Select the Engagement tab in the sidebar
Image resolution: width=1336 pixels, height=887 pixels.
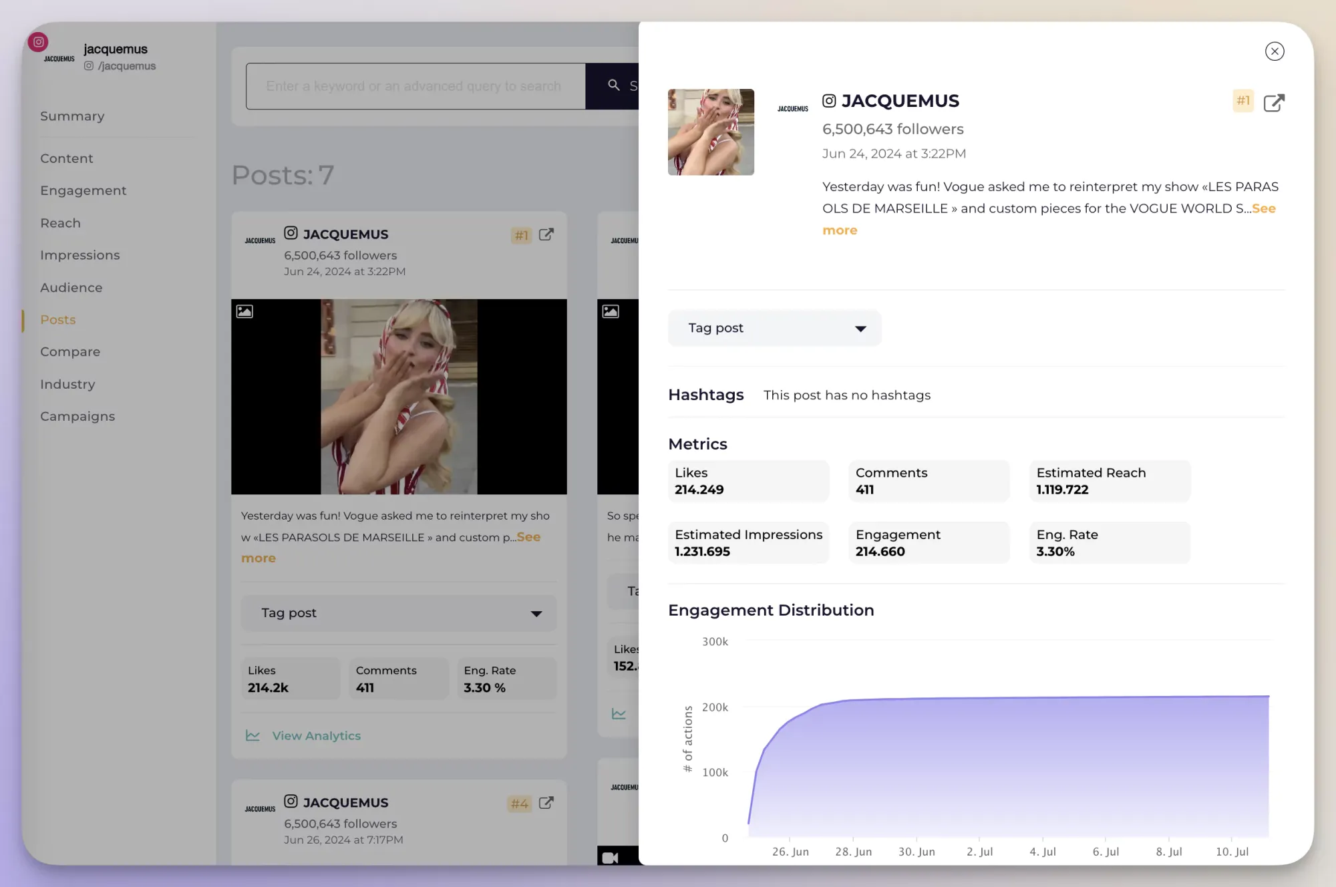[82, 190]
